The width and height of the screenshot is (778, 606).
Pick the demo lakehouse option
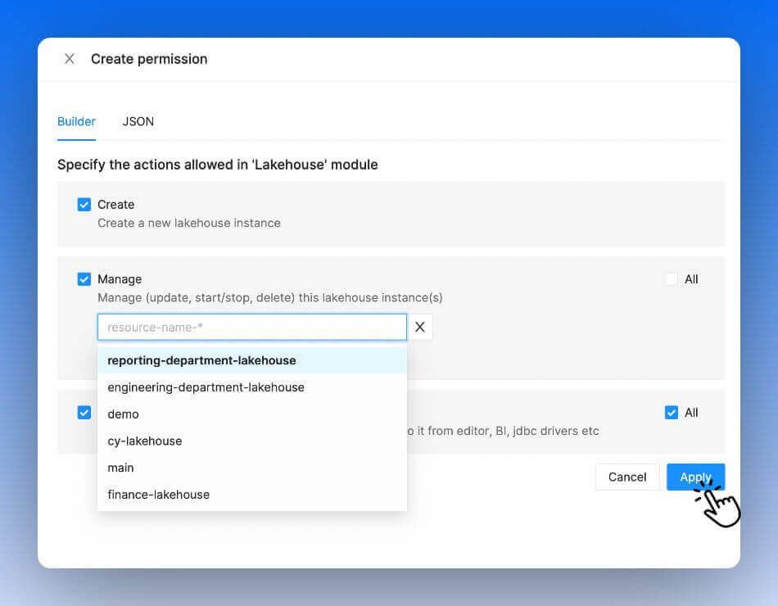tap(252, 414)
